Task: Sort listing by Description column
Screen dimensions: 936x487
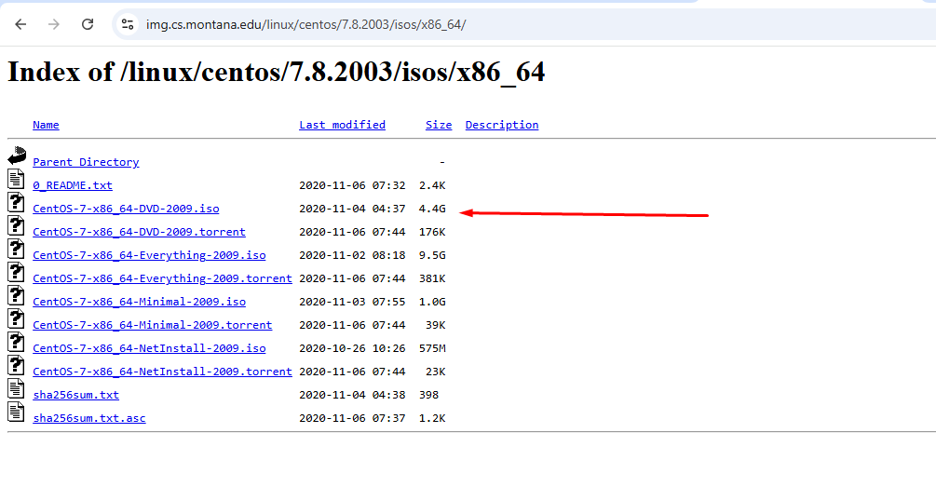Action: pyautogui.click(x=502, y=125)
